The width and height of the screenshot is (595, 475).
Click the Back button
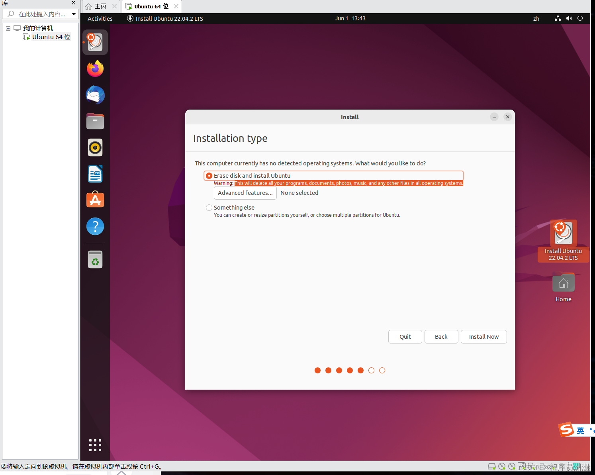coord(441,337)
